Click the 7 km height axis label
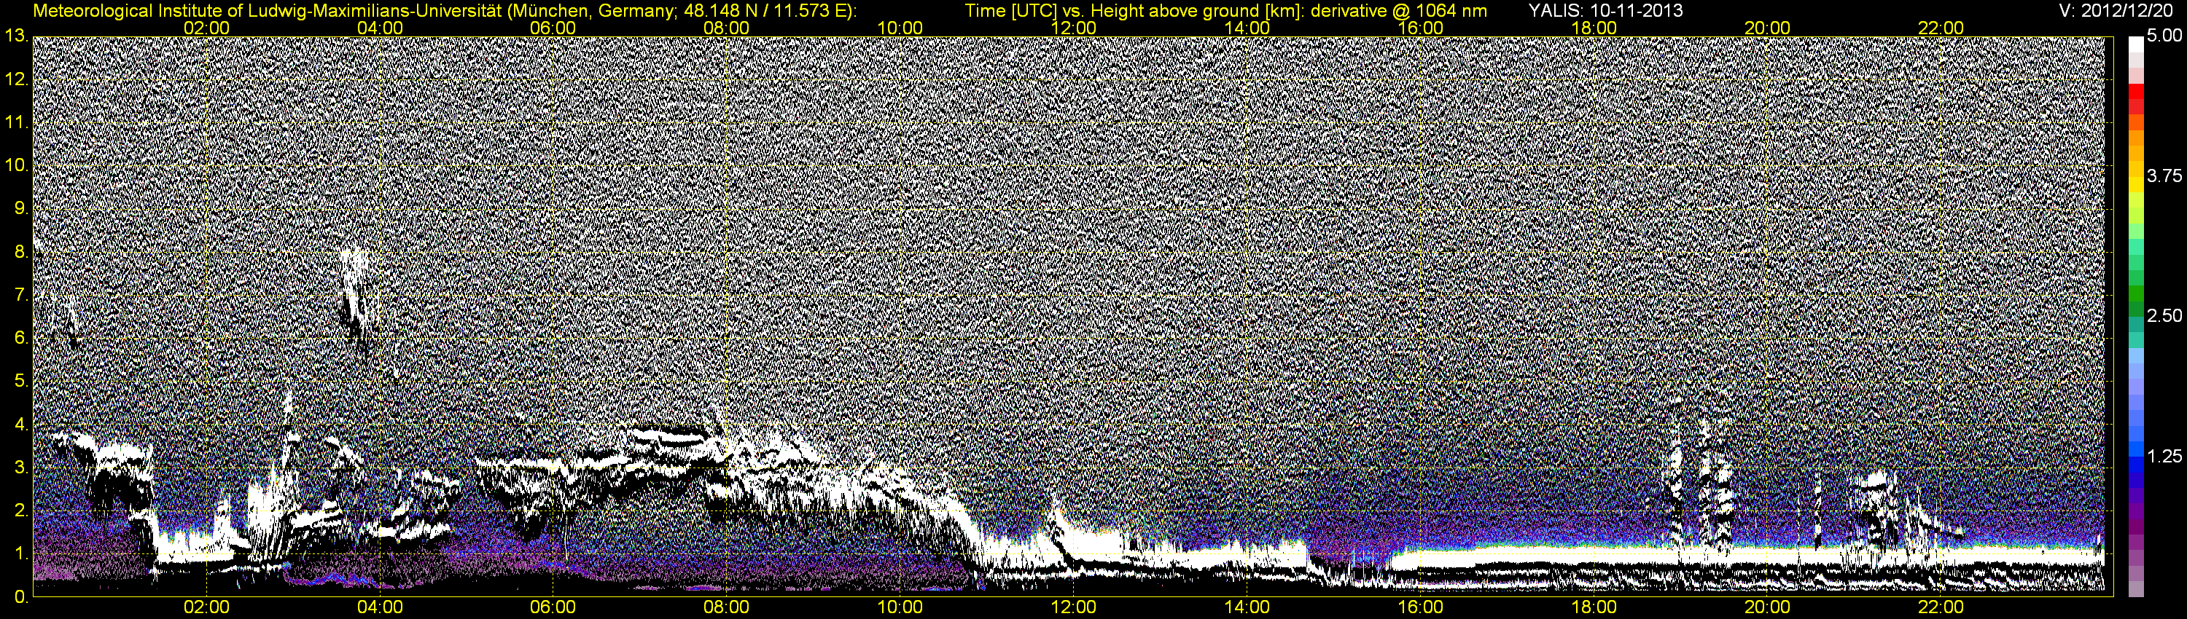 pyautogui.click(x=21, y=295)
